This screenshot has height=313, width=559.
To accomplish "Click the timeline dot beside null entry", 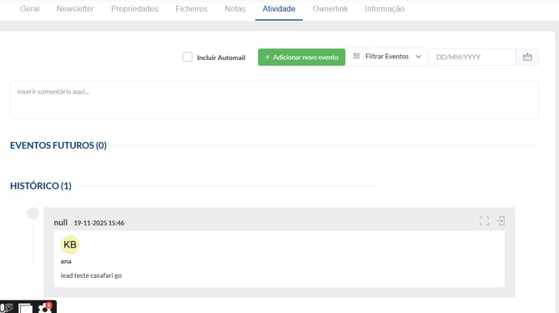I will click(33, 214).
